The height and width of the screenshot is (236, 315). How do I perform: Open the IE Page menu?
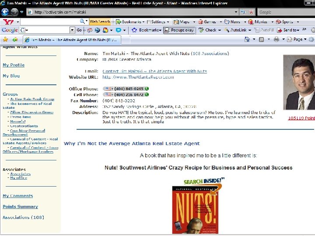(x=297, y=39)
